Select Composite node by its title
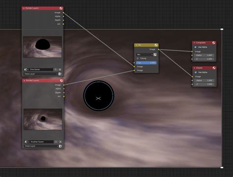The image size is (233, 177). [x=201, y=43]
